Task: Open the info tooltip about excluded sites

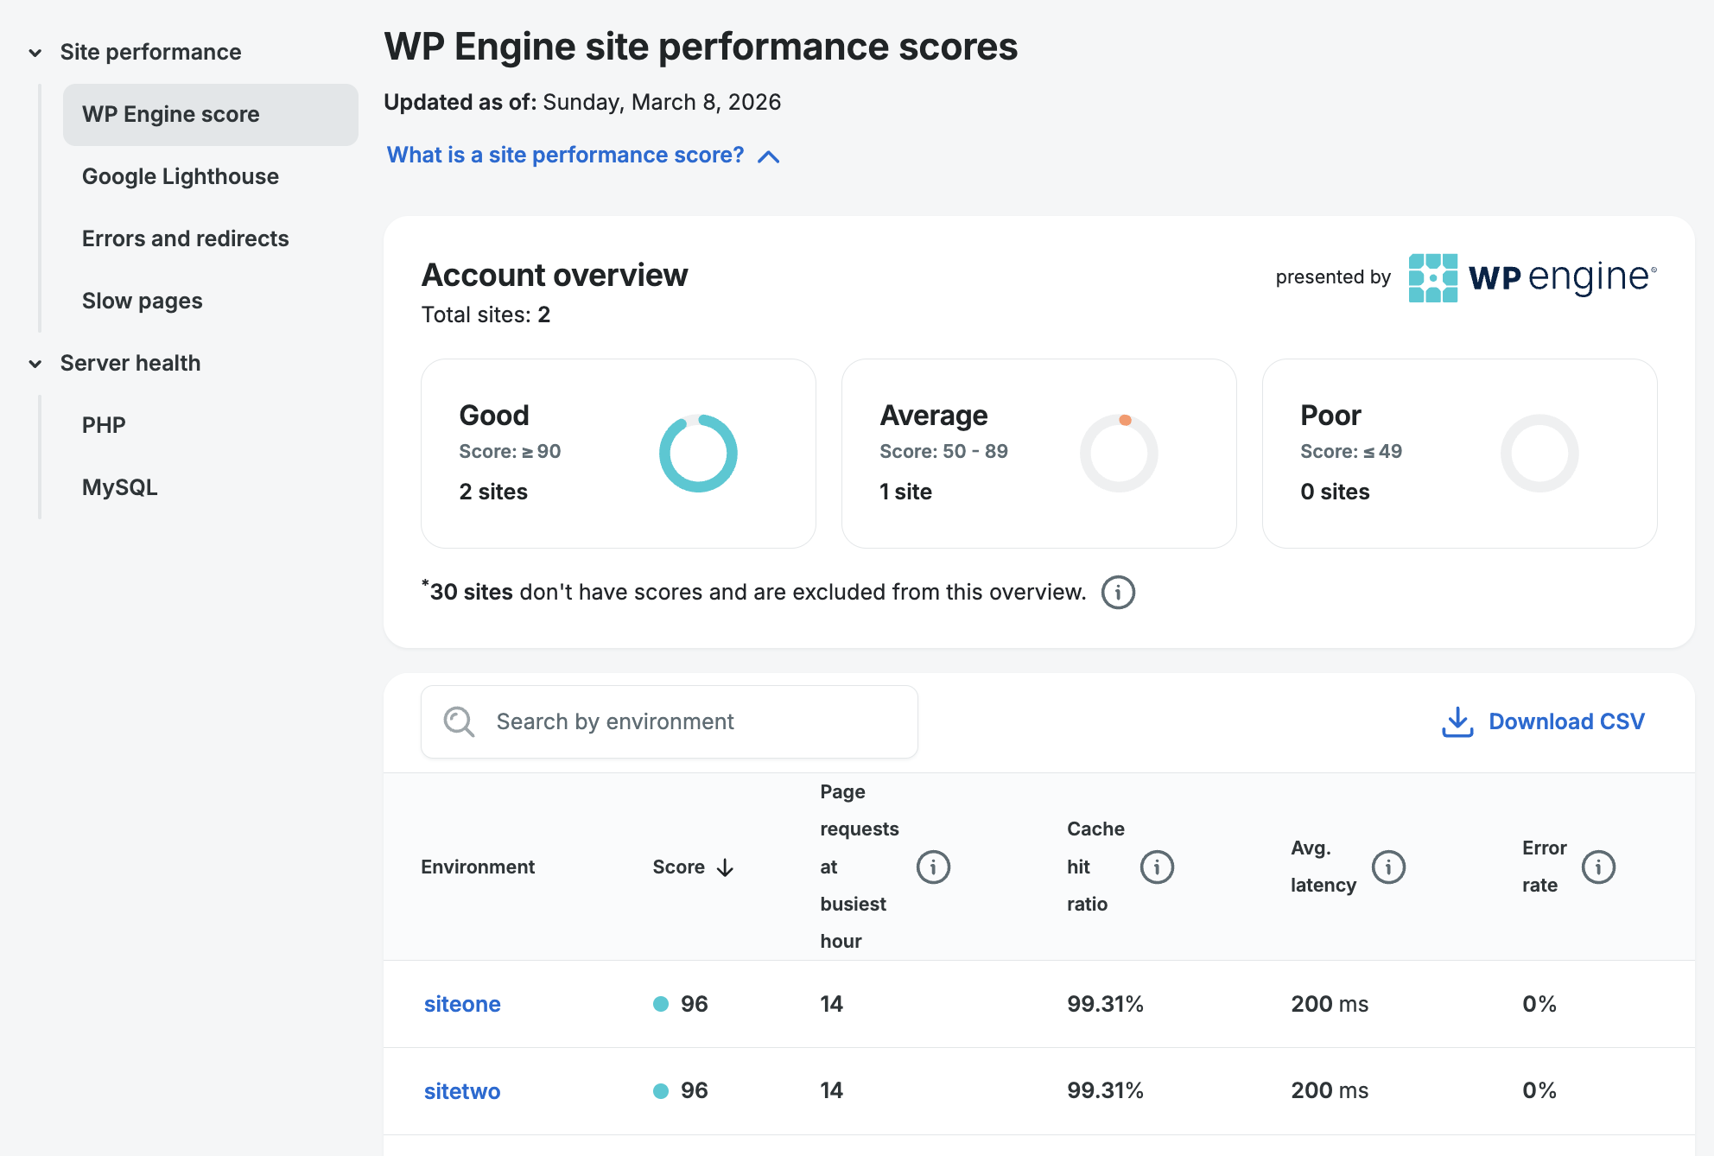Action: [x=1117, y=593]
